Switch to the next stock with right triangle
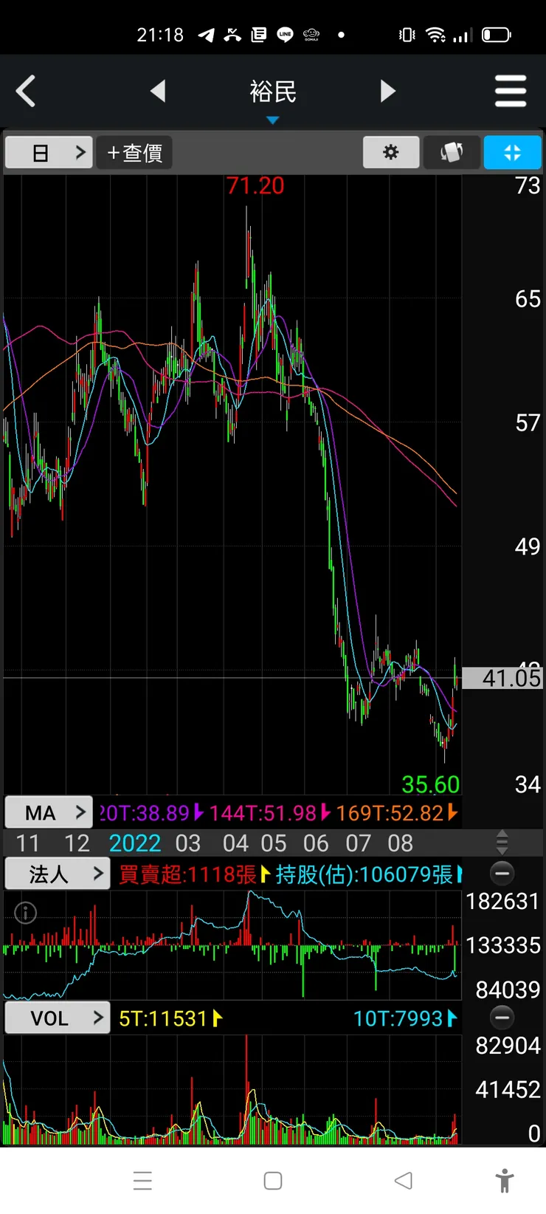Screen dimensions: 546x1214 click(x=388, y=91)
